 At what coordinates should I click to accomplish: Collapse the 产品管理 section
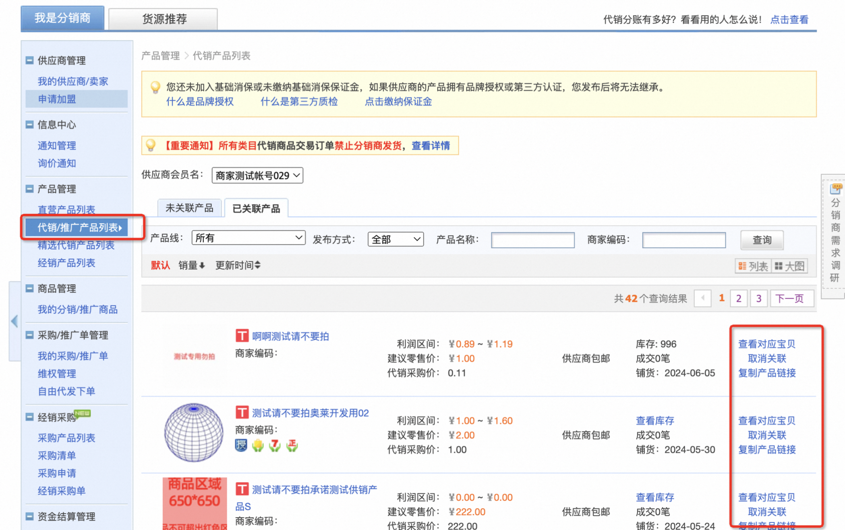point(29,189)
